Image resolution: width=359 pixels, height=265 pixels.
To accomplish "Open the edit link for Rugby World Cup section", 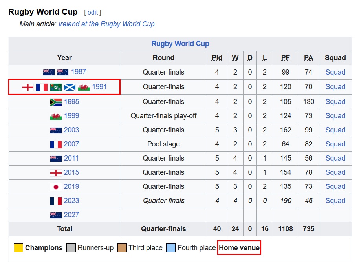I will click(93, 13).
